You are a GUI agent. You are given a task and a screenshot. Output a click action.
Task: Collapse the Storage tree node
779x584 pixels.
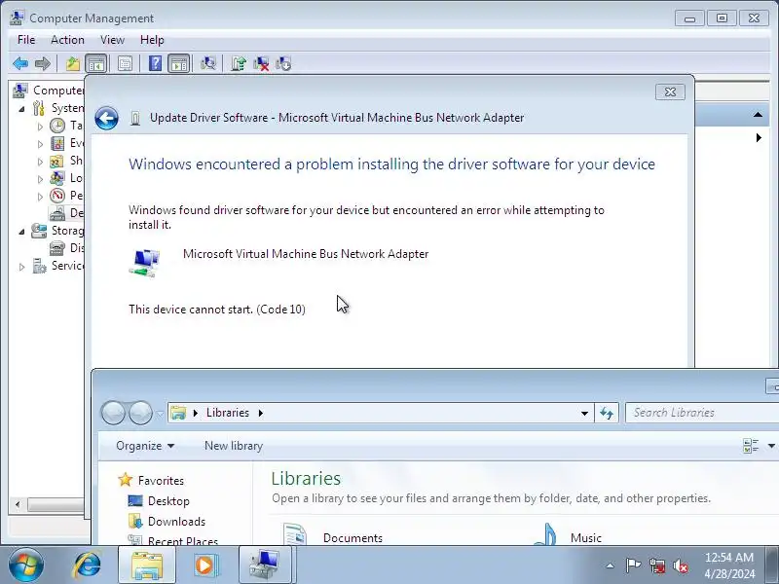pos(21,231)
